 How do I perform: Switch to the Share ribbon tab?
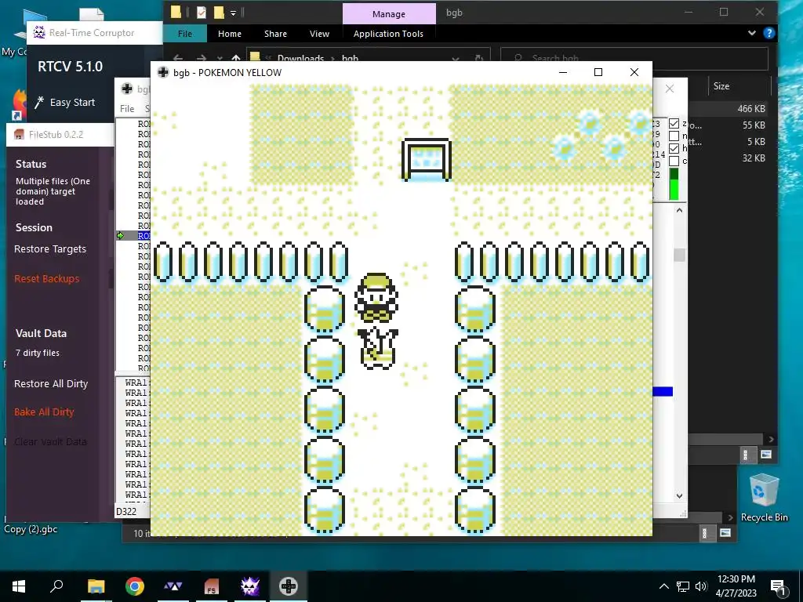(275, 34)
